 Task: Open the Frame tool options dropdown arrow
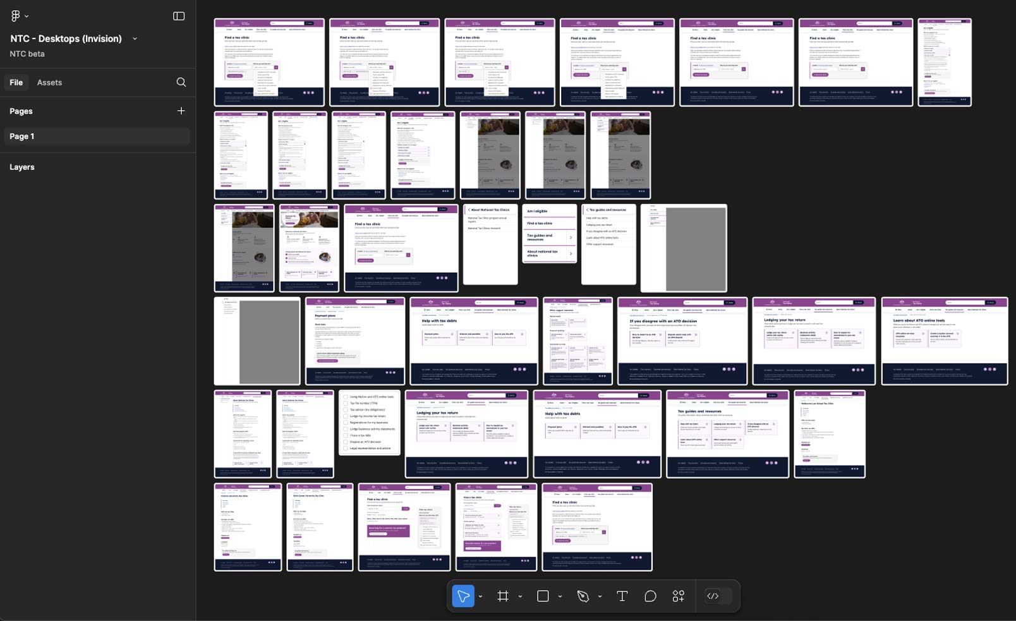[520, 596]
